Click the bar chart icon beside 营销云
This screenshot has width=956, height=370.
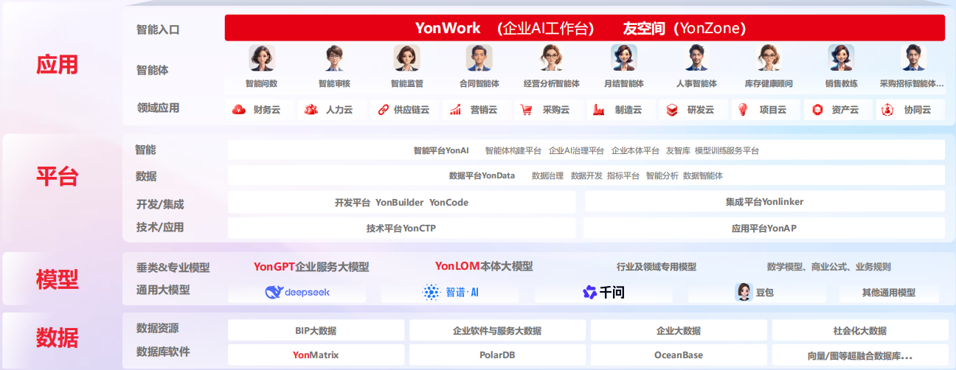pyautogui.click(x=456, y=110)
